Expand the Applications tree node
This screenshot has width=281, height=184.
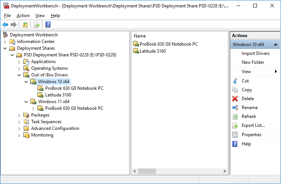(x=19, y=62)
